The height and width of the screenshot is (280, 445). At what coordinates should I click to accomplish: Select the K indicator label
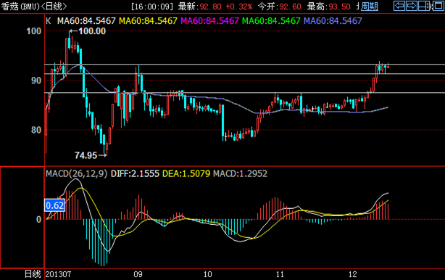(x=49, y=21)
